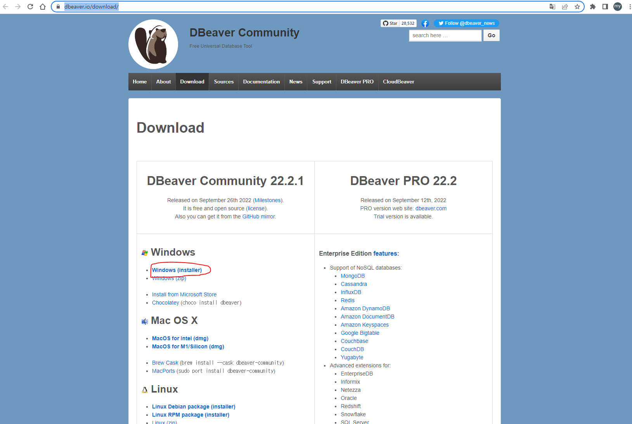Screen dimensions: 632x424
Task: Open the Cassandra link
Action: (x=354, y=284)
